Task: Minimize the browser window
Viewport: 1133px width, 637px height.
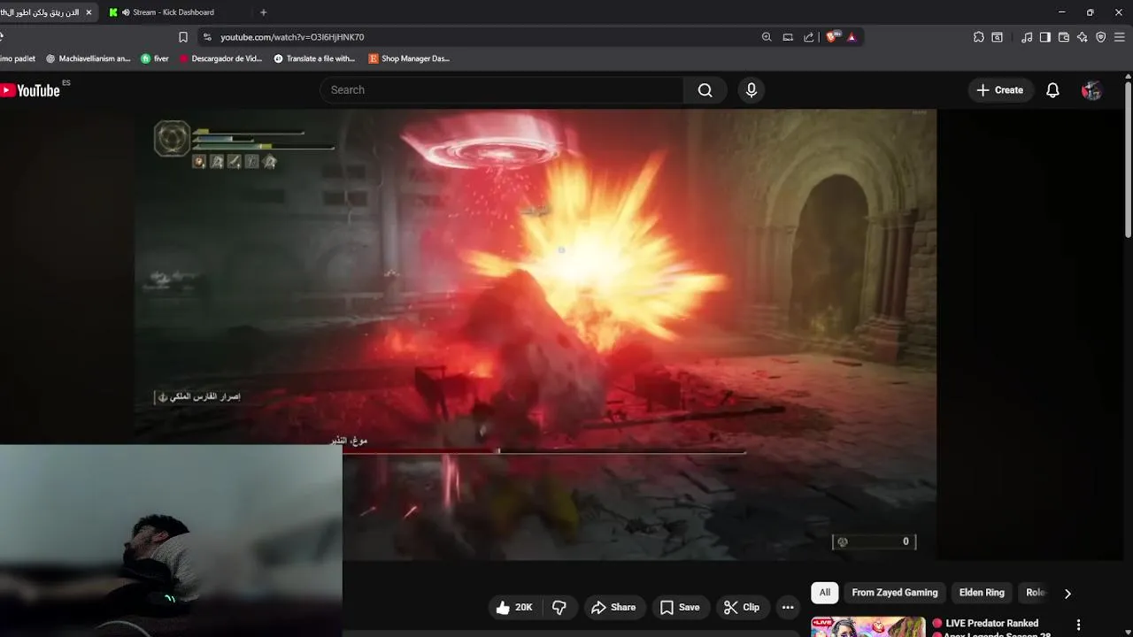Action: (1061, 12)
